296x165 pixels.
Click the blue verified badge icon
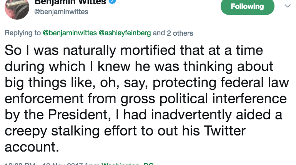(x=113, y=2)
